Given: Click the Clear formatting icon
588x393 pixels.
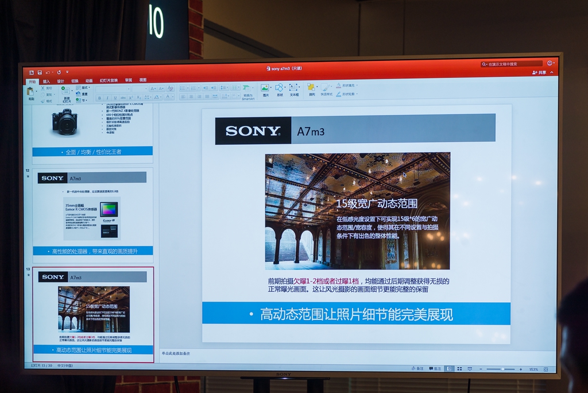Looking at the screenshot, I should click(171, 88).
